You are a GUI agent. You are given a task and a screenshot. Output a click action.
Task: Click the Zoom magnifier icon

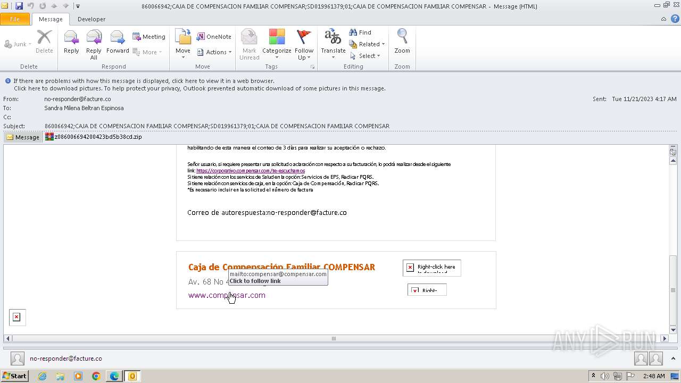pos(402,43)
